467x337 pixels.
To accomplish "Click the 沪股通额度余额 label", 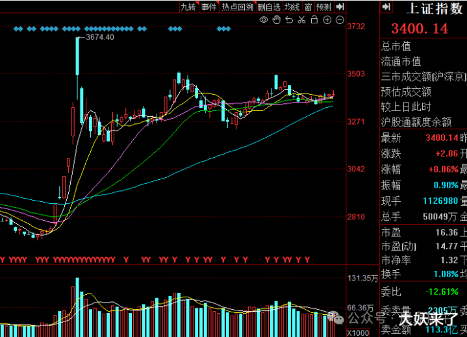I will [x=416, y=122].
